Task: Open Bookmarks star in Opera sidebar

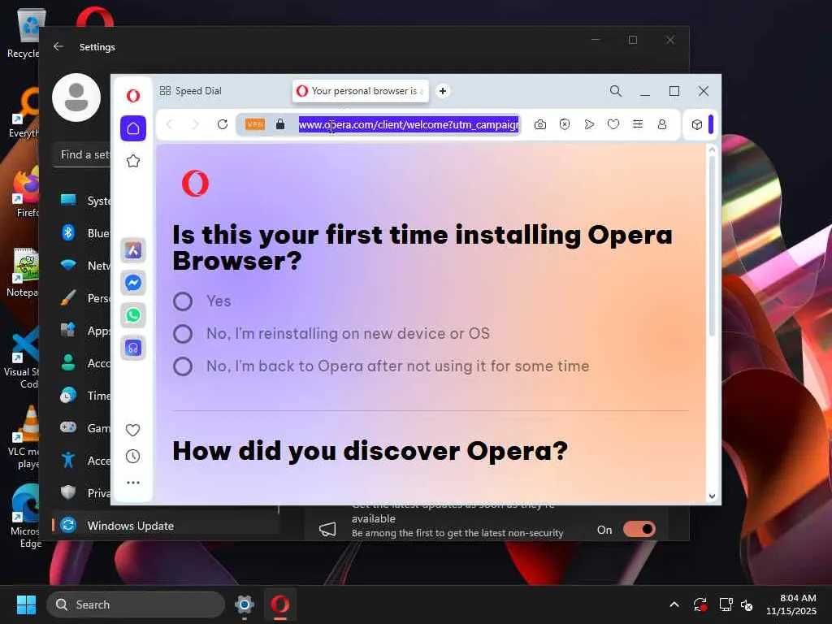Action: [133, 161]
